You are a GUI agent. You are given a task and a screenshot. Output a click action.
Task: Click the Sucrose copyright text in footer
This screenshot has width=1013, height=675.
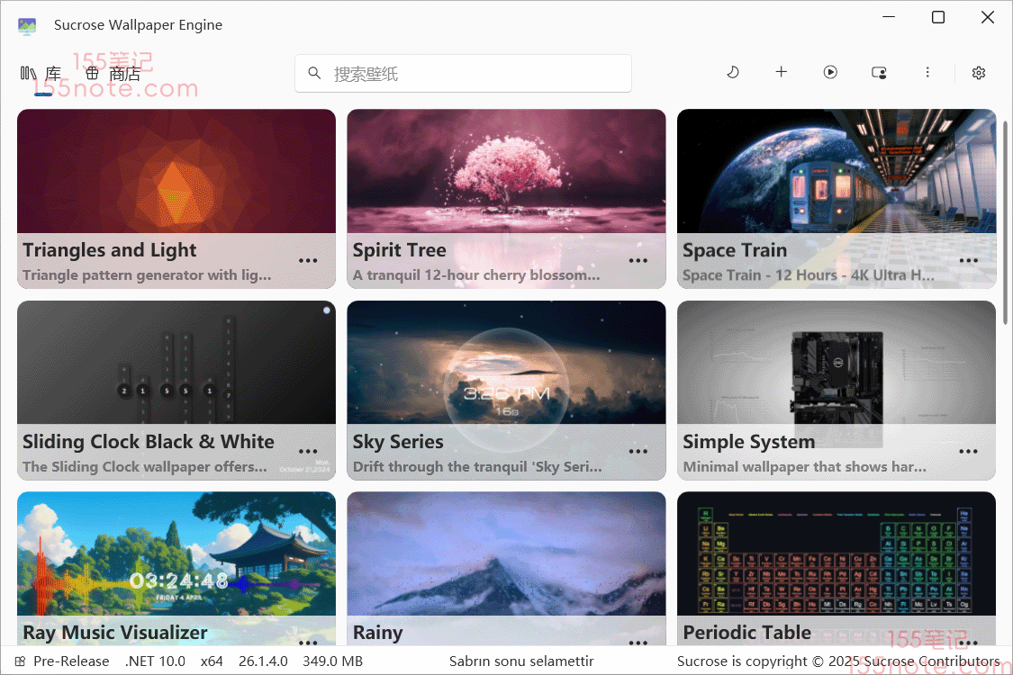tap(837, 661)
